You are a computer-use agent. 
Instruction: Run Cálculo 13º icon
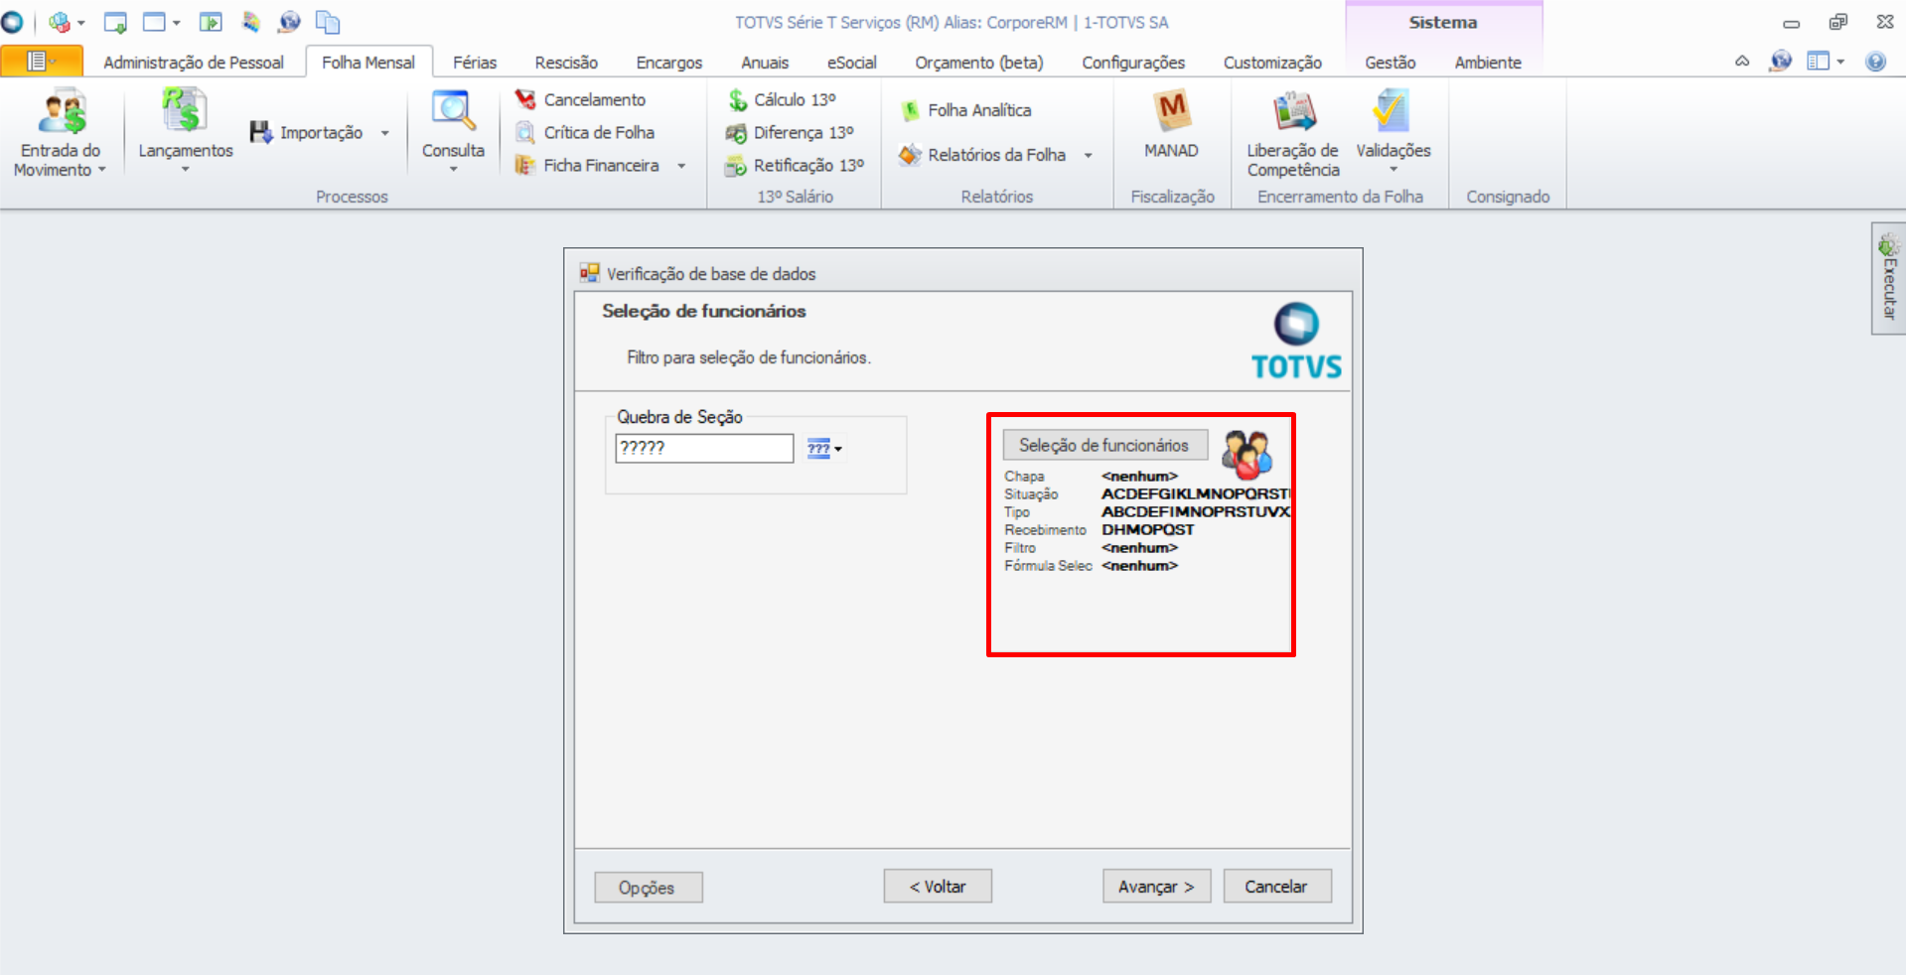(x=736, y=99)
